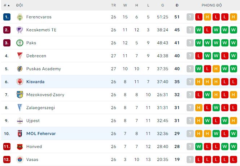Click the Ferencvaros club crest icon
This screenshot has height=166, width=240.
pyautogui.click(x=19, y=17)
